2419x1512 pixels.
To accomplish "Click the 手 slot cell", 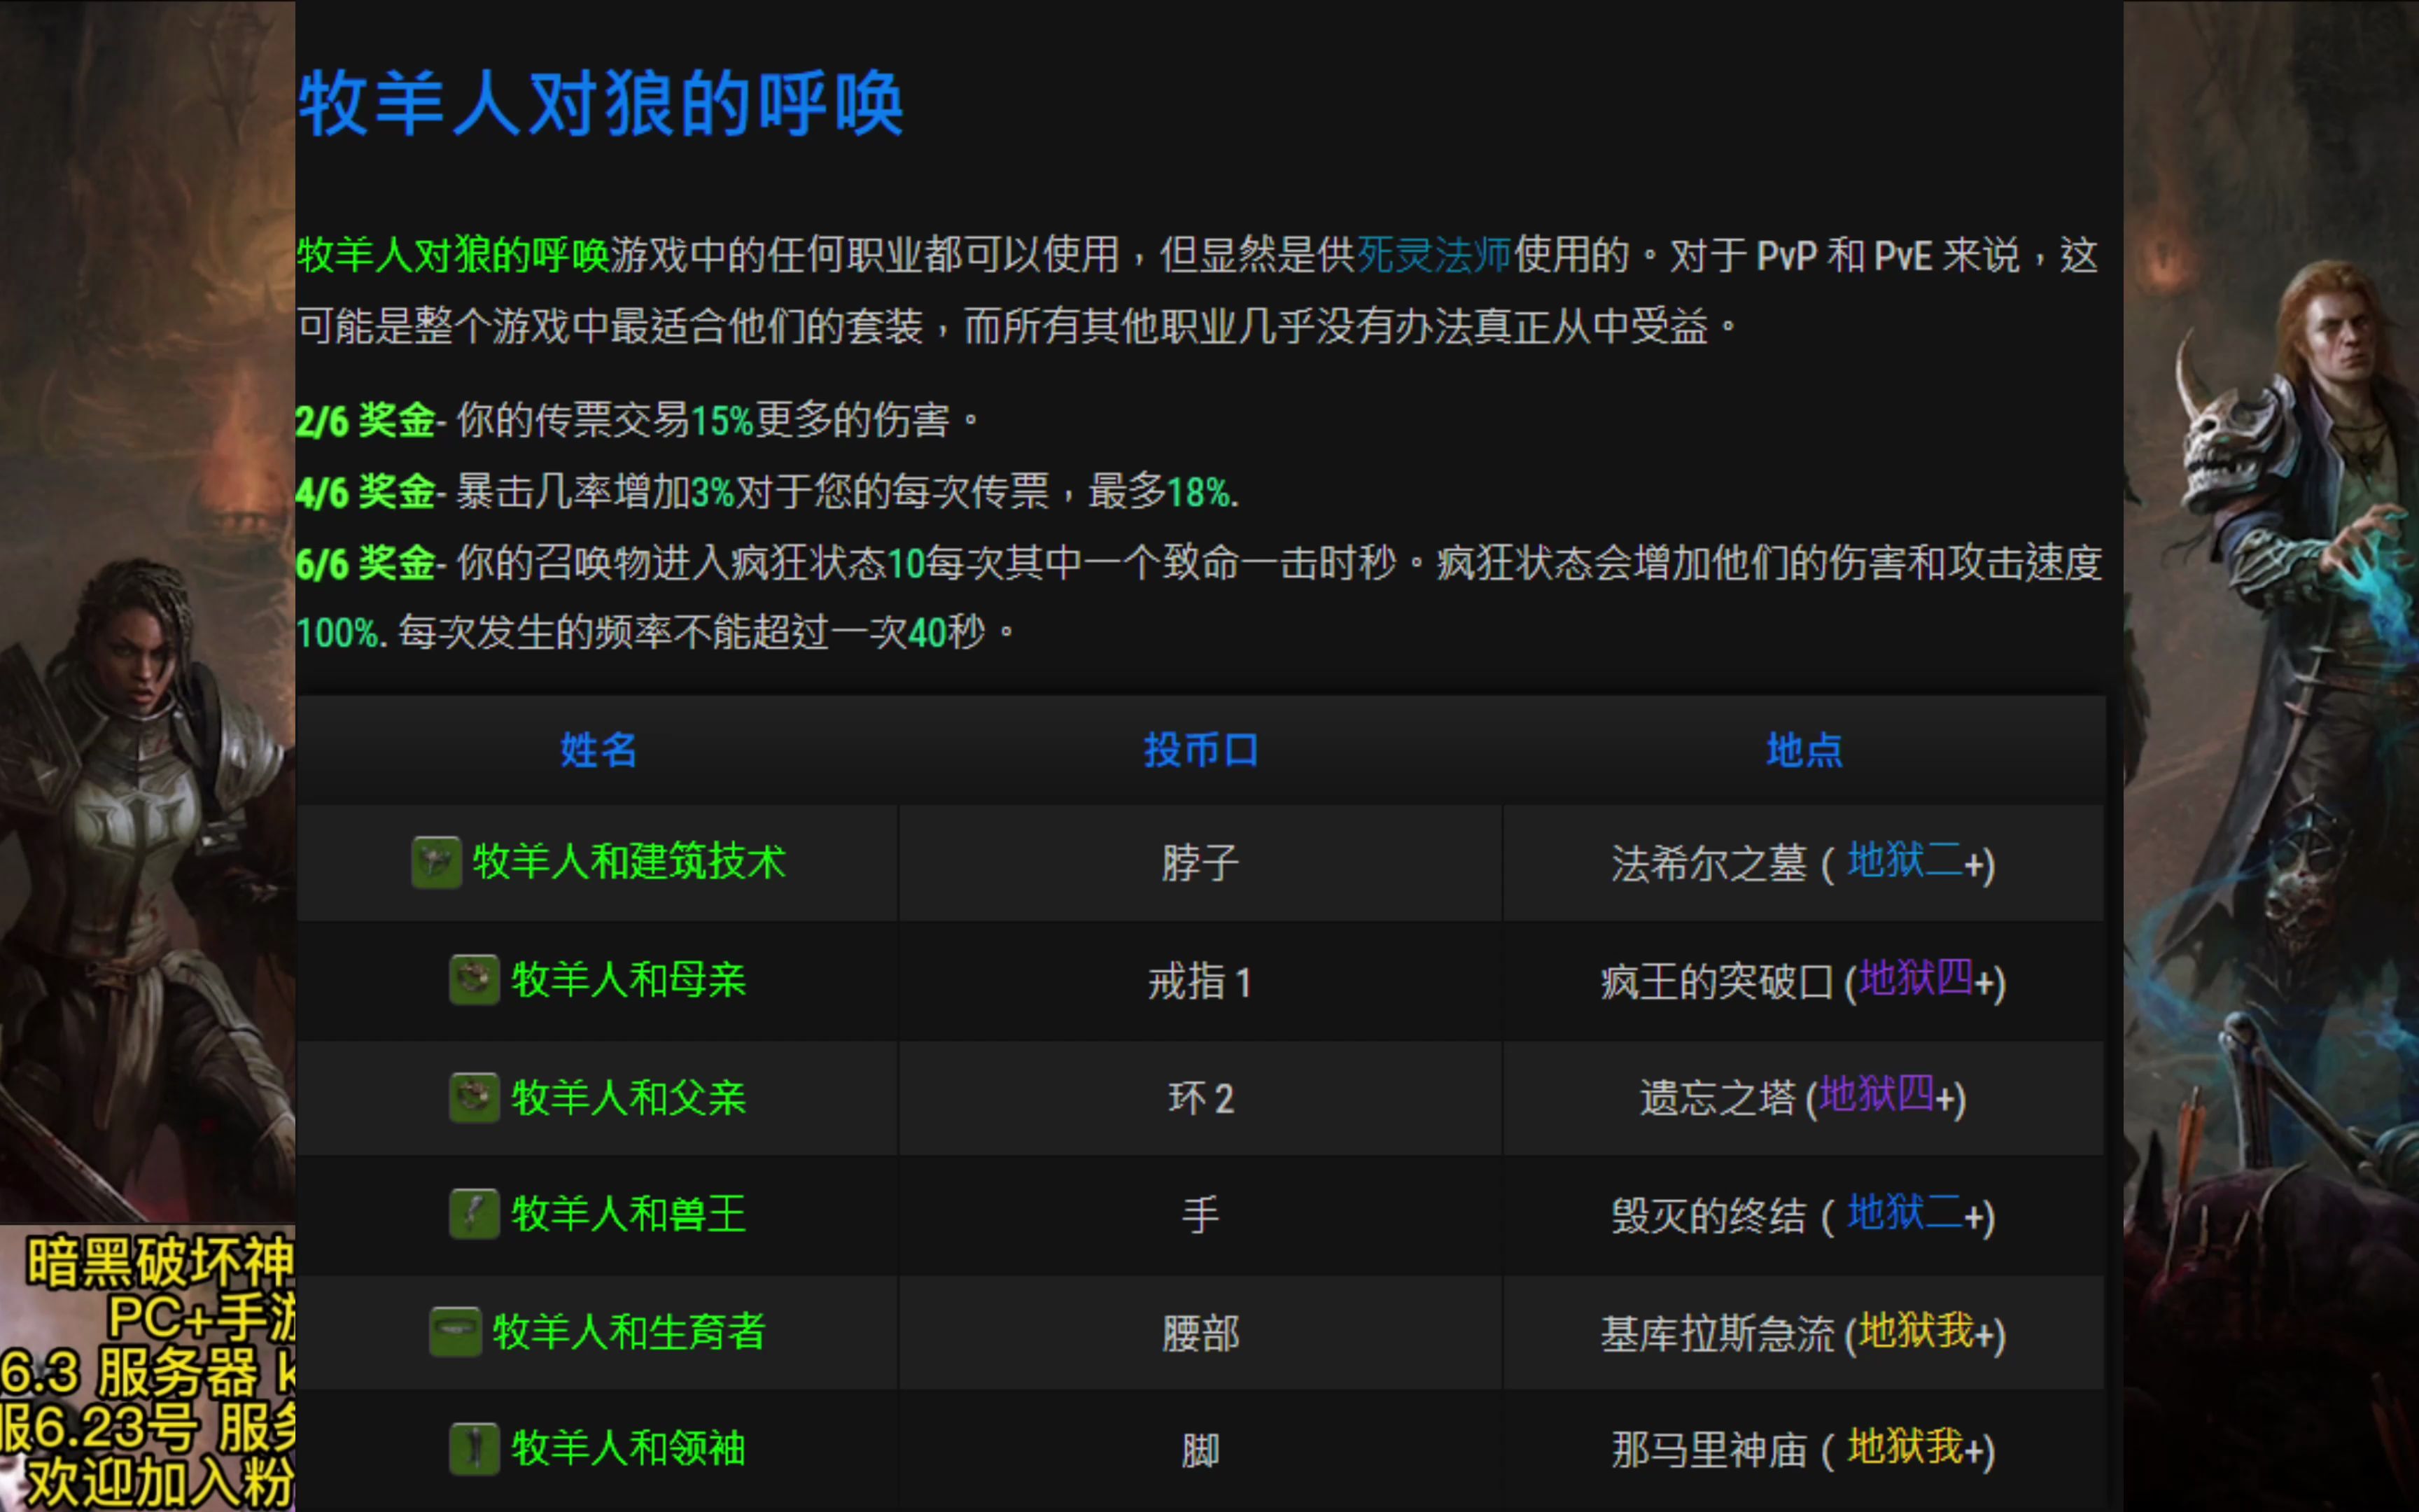I will (1200, 1215).
